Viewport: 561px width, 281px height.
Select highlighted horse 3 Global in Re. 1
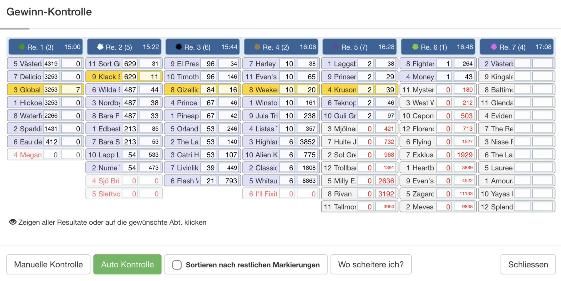point(45,90)
